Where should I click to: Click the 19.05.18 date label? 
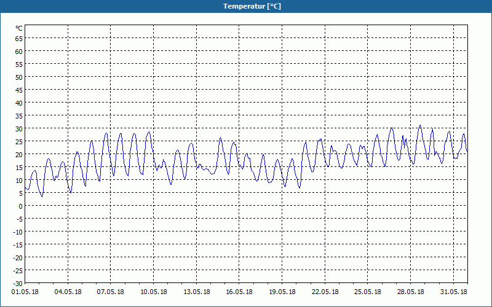(x=282, y=292)
